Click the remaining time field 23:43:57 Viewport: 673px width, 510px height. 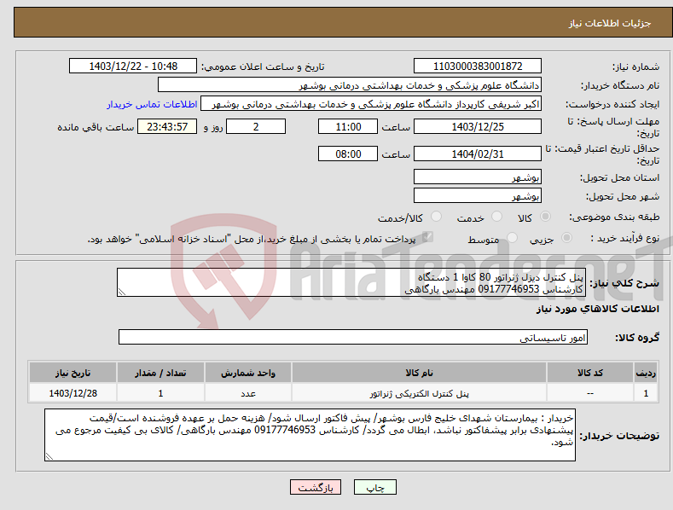tap(167, 126)
